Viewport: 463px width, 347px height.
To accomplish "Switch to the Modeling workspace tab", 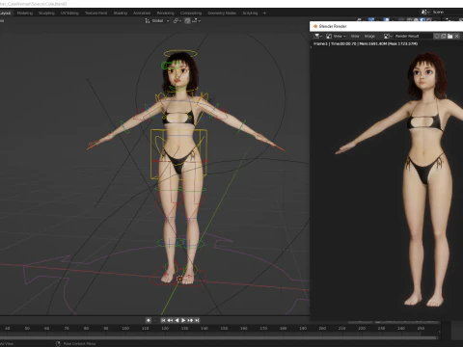I will click(25, 13).
